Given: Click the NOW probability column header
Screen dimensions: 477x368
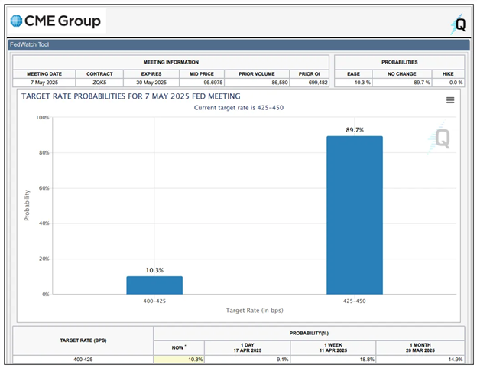Looking at the screenshot, I should [179, 346].
